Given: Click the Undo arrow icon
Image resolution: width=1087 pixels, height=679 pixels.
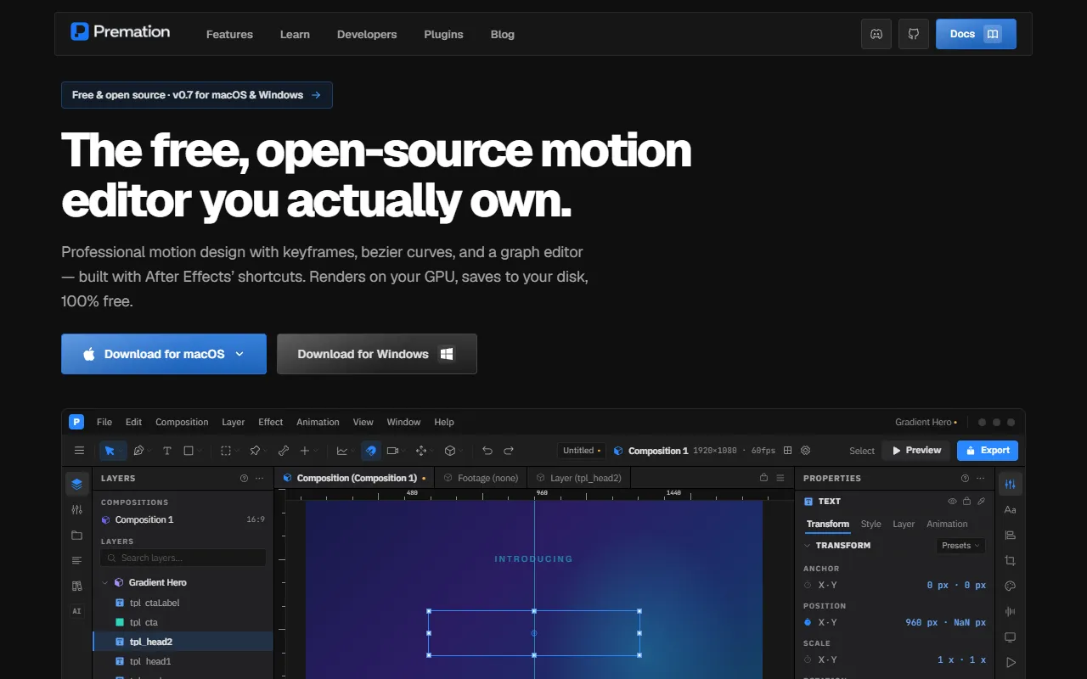Looking at the screenshot, I should click(487, 451).
